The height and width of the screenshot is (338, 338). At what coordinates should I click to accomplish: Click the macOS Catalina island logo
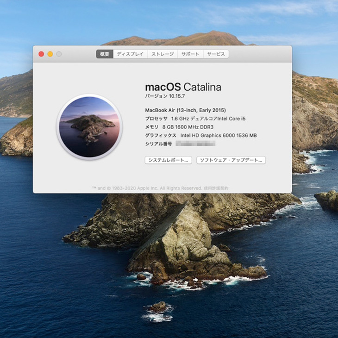89,127
